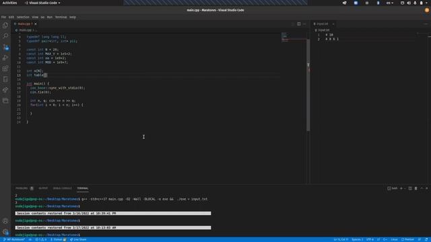431x242 pixels.
Task: Open the Extensions view
Action: click(x=5, y=69)
